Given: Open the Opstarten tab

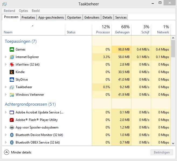Looking at the screenshot, I should click(x=74, y=17).
